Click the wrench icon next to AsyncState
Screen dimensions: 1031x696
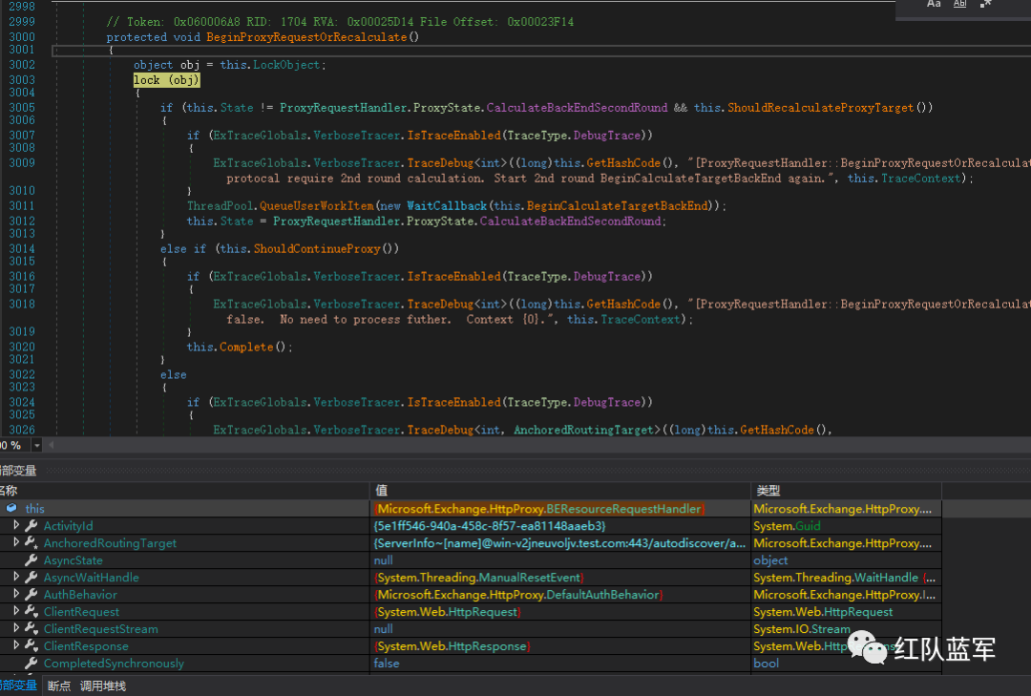pos(31,559)
